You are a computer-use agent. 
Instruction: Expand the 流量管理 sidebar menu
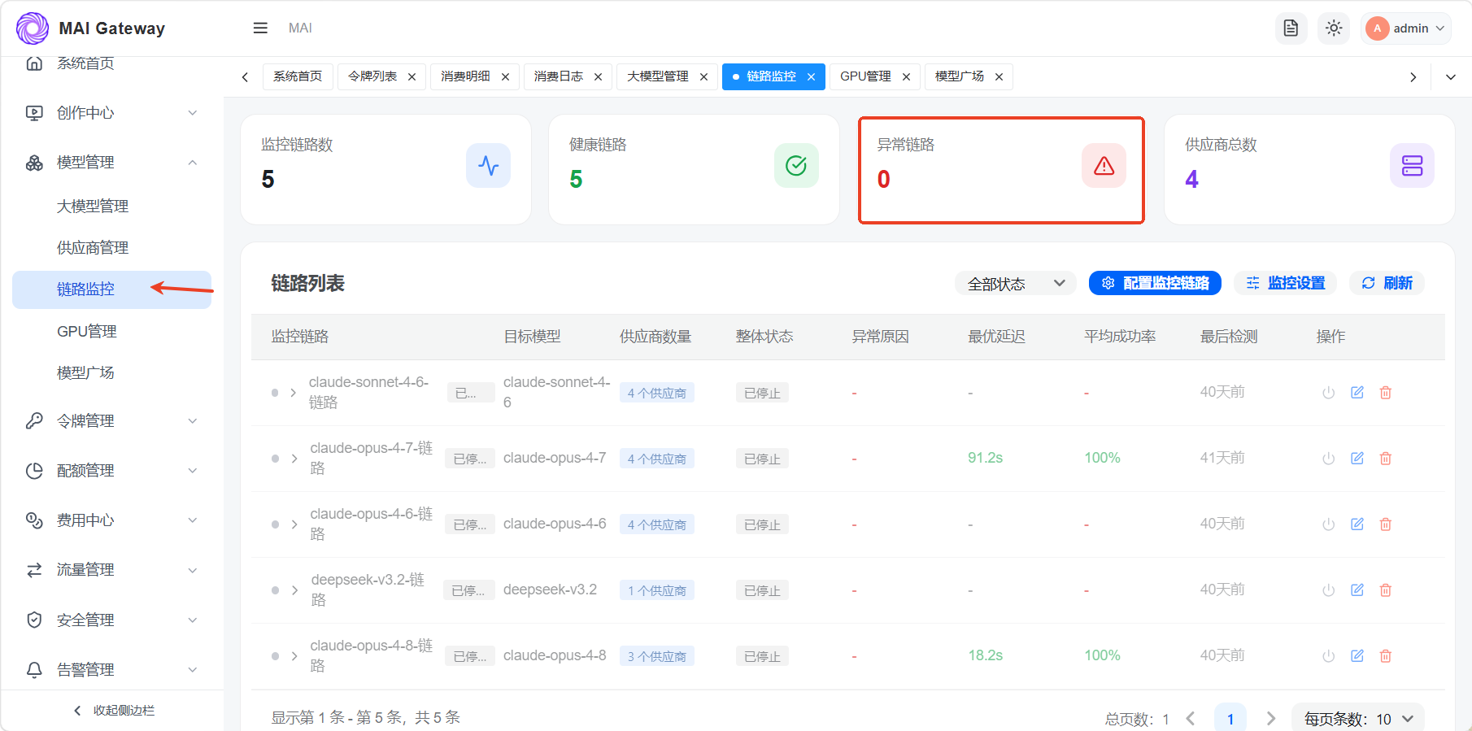click(x=112, y=570)
